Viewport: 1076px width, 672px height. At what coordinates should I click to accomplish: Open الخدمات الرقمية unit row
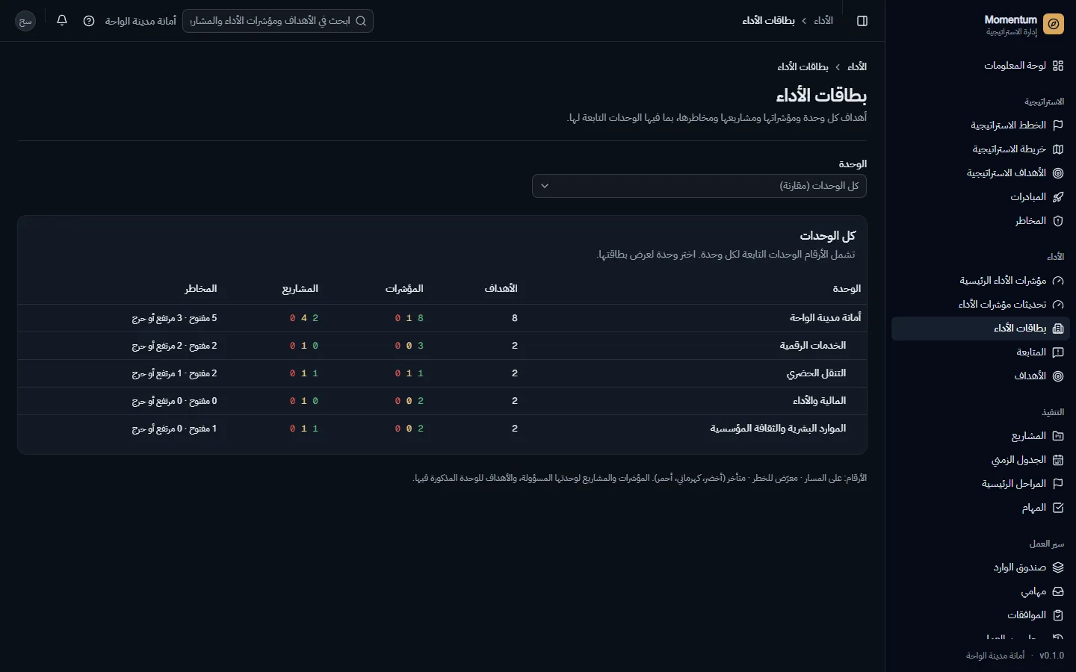[442, 346]
